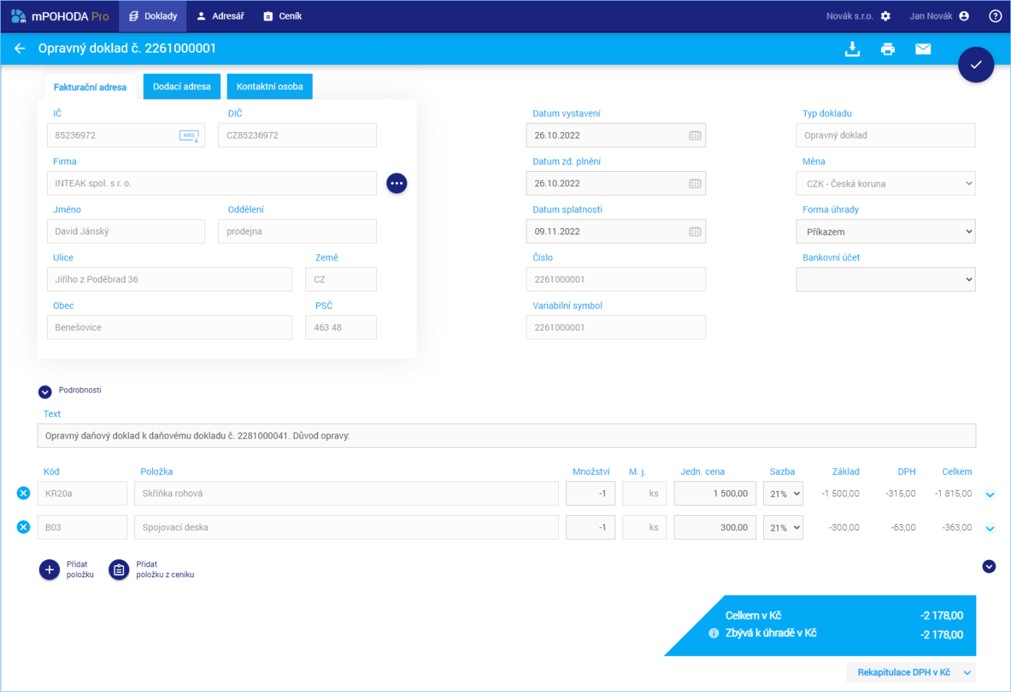Toggle the dark chevron below item rows
The image size is (1011, 692).
989,566
